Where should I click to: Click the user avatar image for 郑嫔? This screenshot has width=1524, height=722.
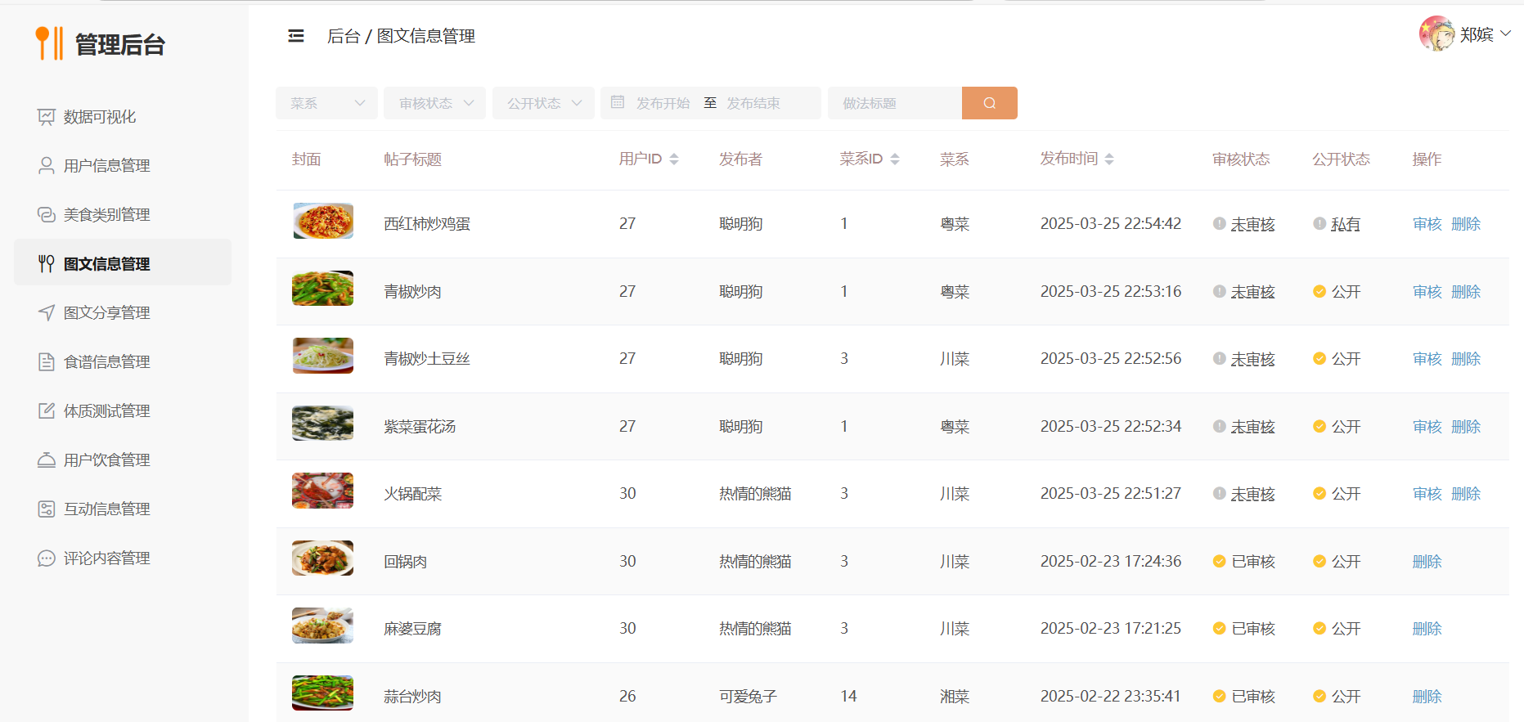point(1436,34)
